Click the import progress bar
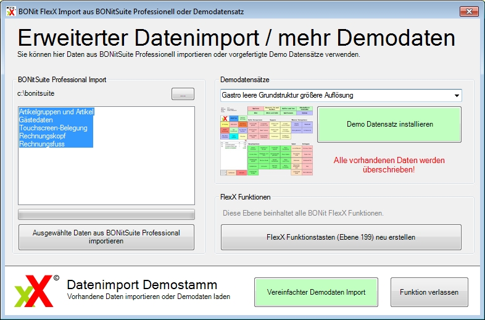Image resolution: width=485 pixels, height=320 pixels. click(x=106, y=214)
